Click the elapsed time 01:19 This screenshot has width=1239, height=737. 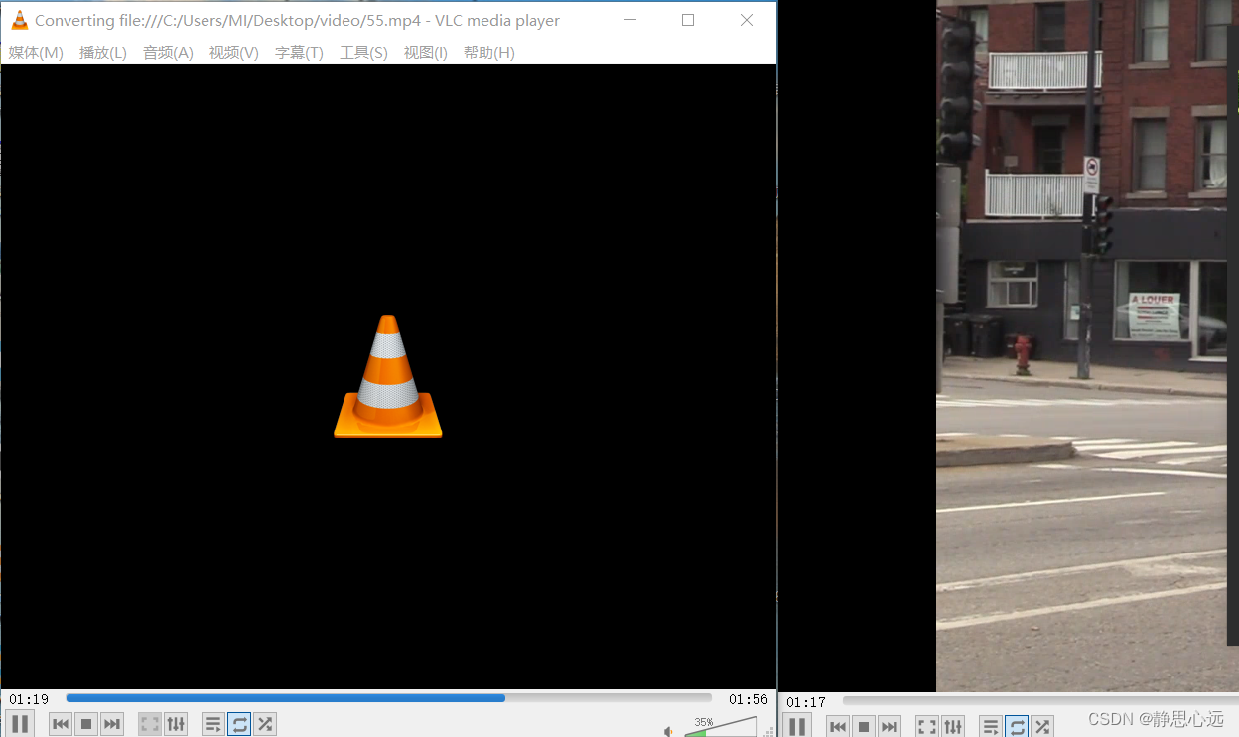tap(30, 699)
